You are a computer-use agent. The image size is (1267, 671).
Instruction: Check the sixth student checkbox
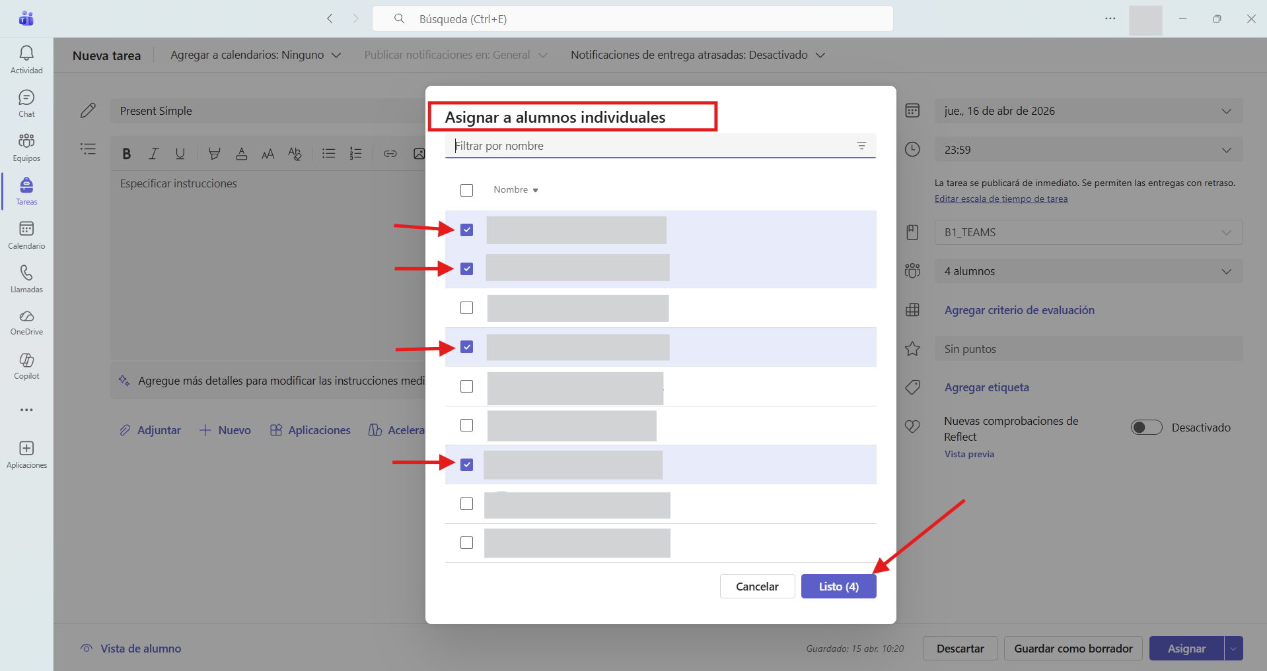tap(467, 426)
